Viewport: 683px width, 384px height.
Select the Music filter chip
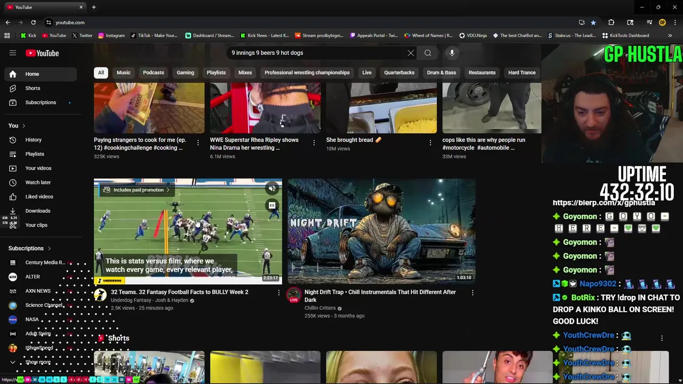pyautogui.click(x=123, y=73)
